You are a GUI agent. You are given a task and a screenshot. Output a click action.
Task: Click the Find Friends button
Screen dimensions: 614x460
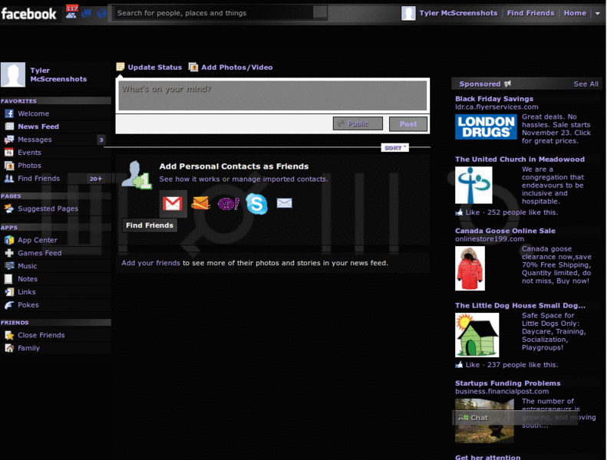149,225
